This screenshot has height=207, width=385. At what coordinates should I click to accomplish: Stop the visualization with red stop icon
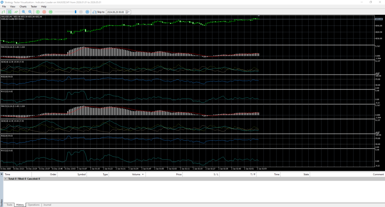44,12
